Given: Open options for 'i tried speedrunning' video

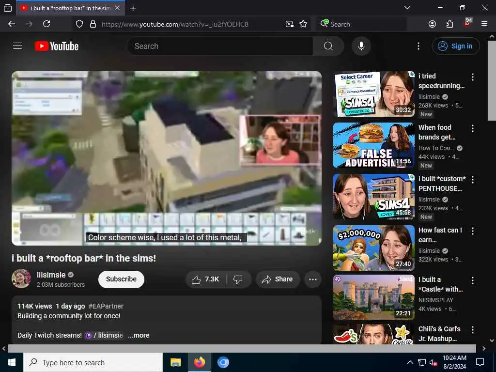Looking at the screenshot, I should (473, 77).
